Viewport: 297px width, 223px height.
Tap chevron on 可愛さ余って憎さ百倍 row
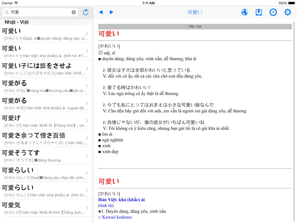coord(87,138)
